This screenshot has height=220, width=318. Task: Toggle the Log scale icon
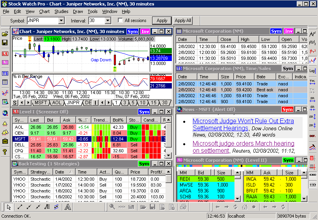pyautogui.click(x=312, y=71)
